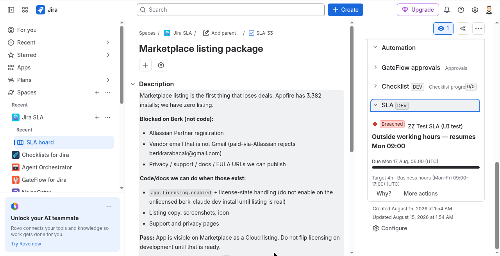The height and width of the screenshot is (256, 500).
Task: Click the plus icon next to Spaces
Action: pos(97,92)
